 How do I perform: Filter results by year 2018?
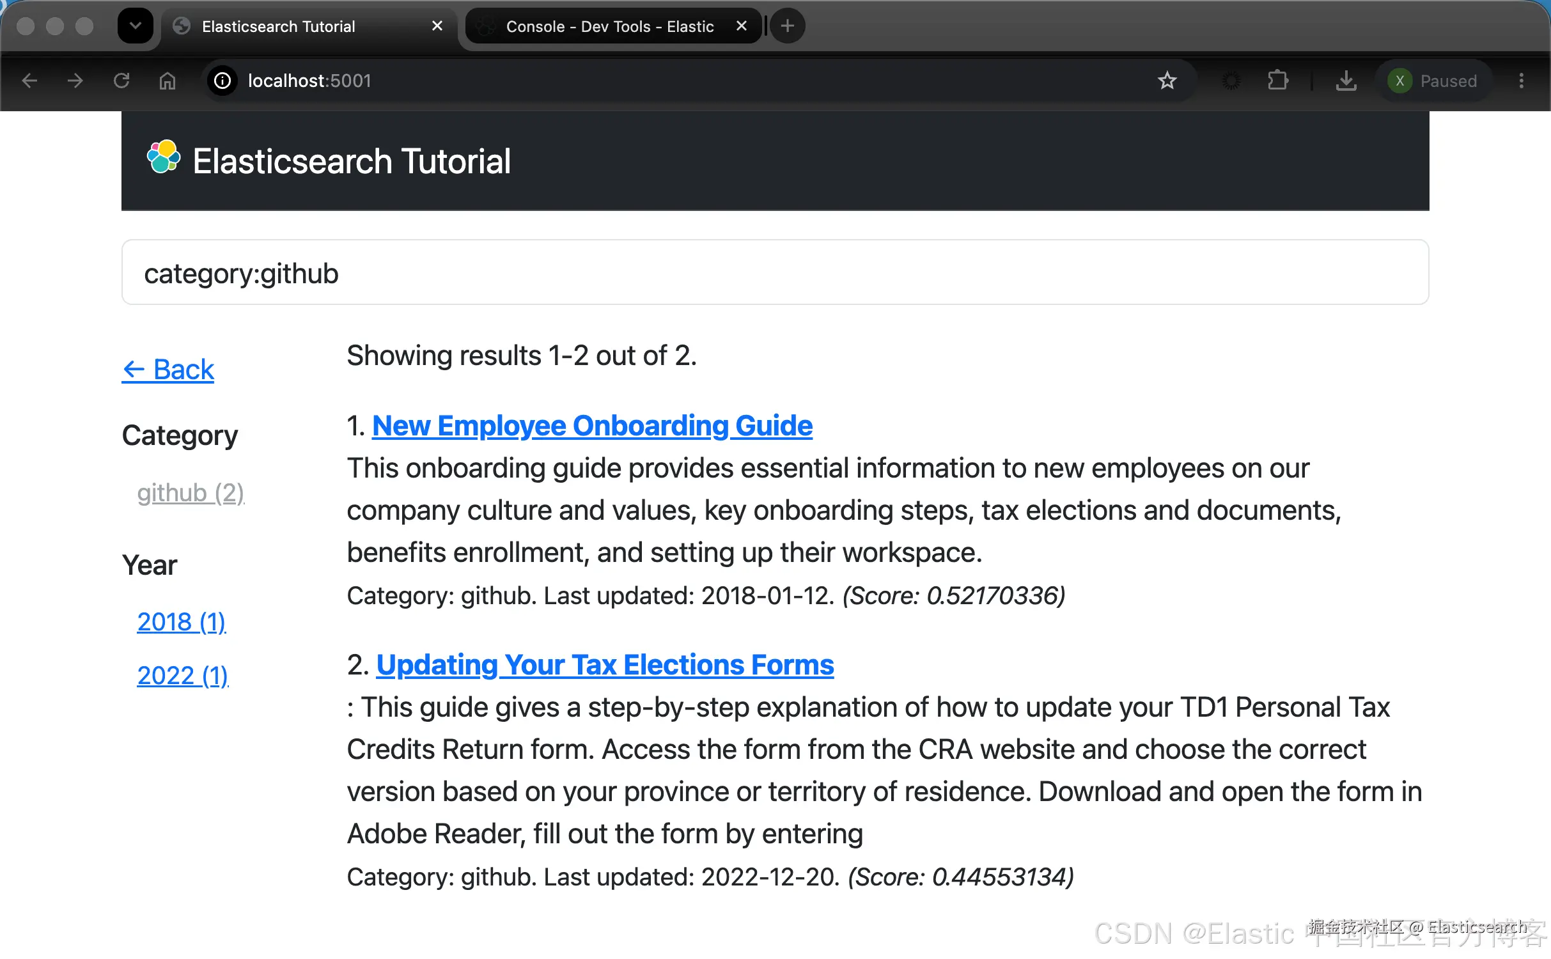click(x=182, y=622)
